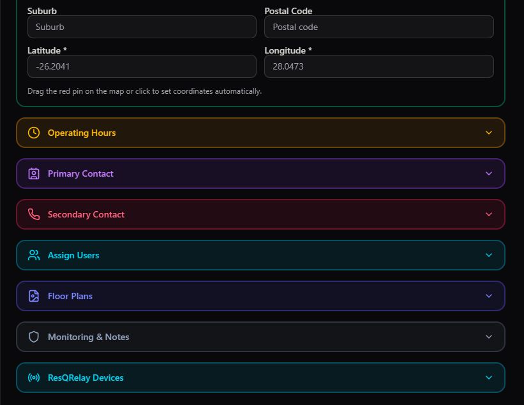Expand Secondary Contact section chevron
This screenshot has width=524, height=405.
point(488,214)
